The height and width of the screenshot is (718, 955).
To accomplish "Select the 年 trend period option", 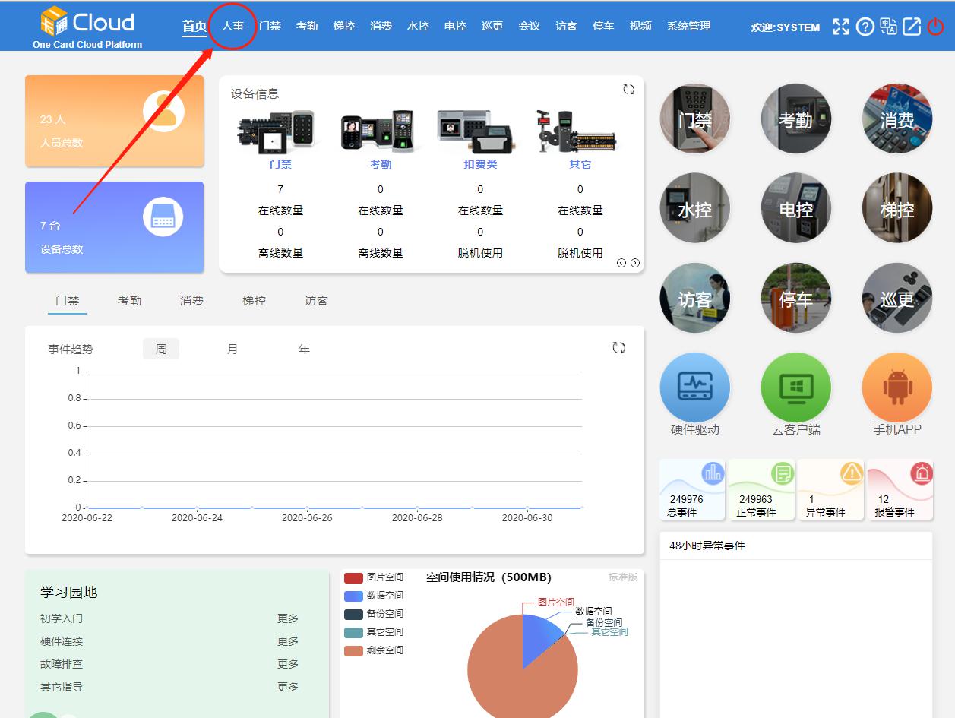I will (304, 350).
